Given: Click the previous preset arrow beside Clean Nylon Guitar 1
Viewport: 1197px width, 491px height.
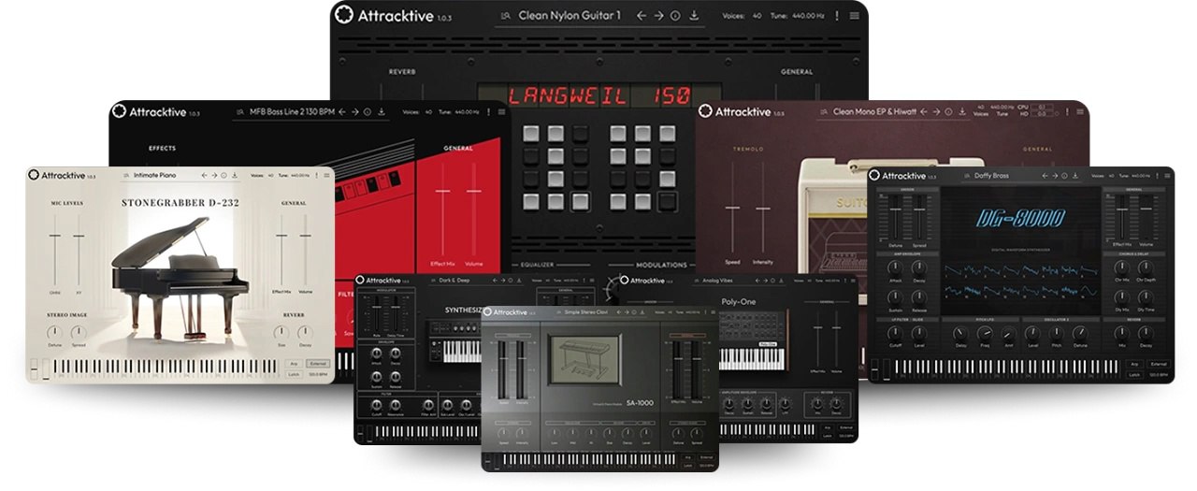Looking at the screenshot, I should (642, 16).
